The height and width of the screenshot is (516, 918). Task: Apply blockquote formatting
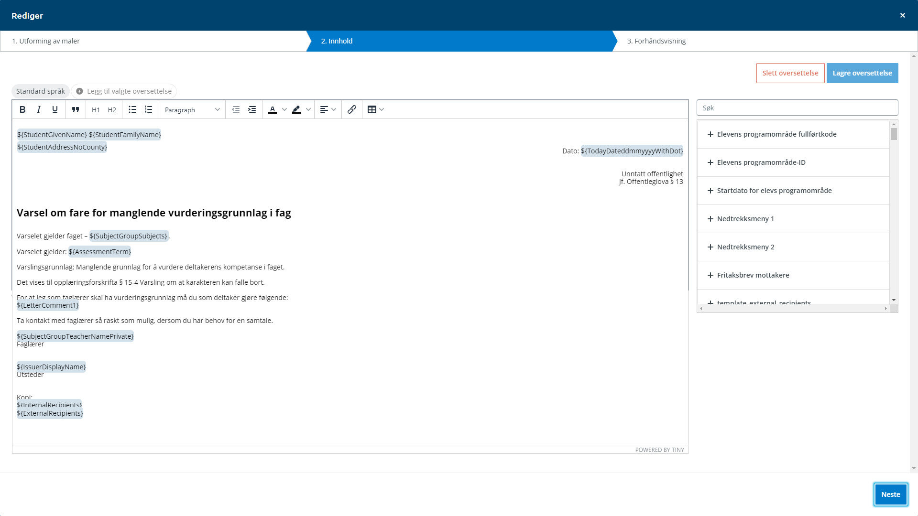[76, 109]
